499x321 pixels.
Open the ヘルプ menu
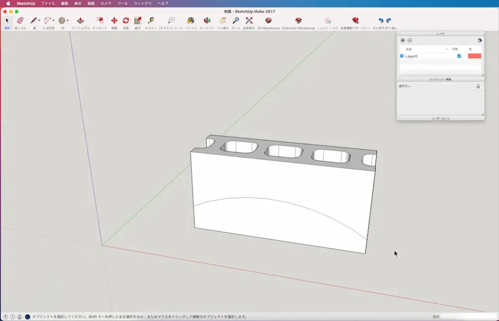(x=163, y=3)
